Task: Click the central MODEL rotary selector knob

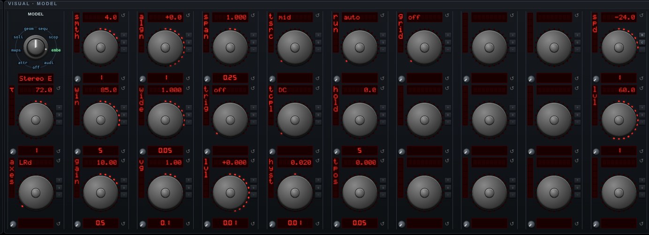Action: (36, 46)
